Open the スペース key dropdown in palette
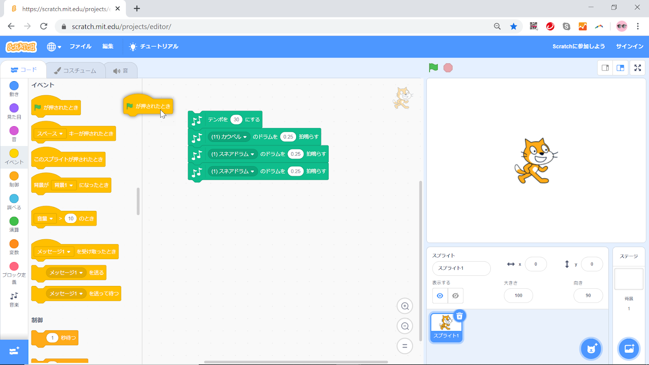 click(x=50, y=133)
